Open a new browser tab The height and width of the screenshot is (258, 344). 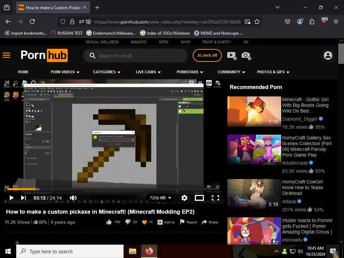(x=97, y=8)
